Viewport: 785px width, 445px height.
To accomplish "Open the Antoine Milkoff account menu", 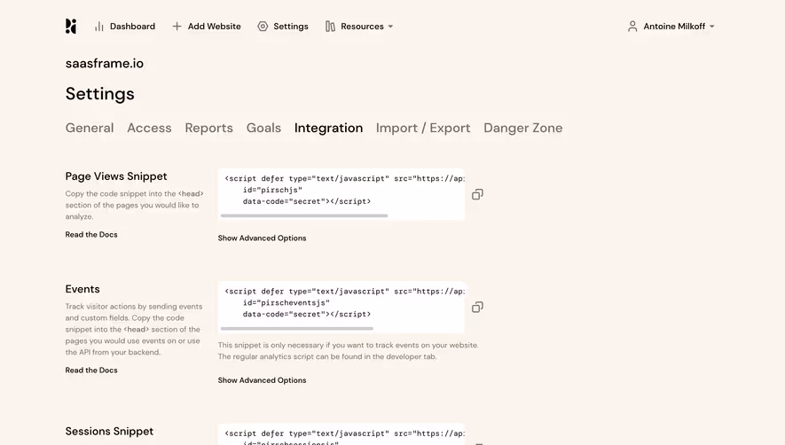I will point(671,26).
